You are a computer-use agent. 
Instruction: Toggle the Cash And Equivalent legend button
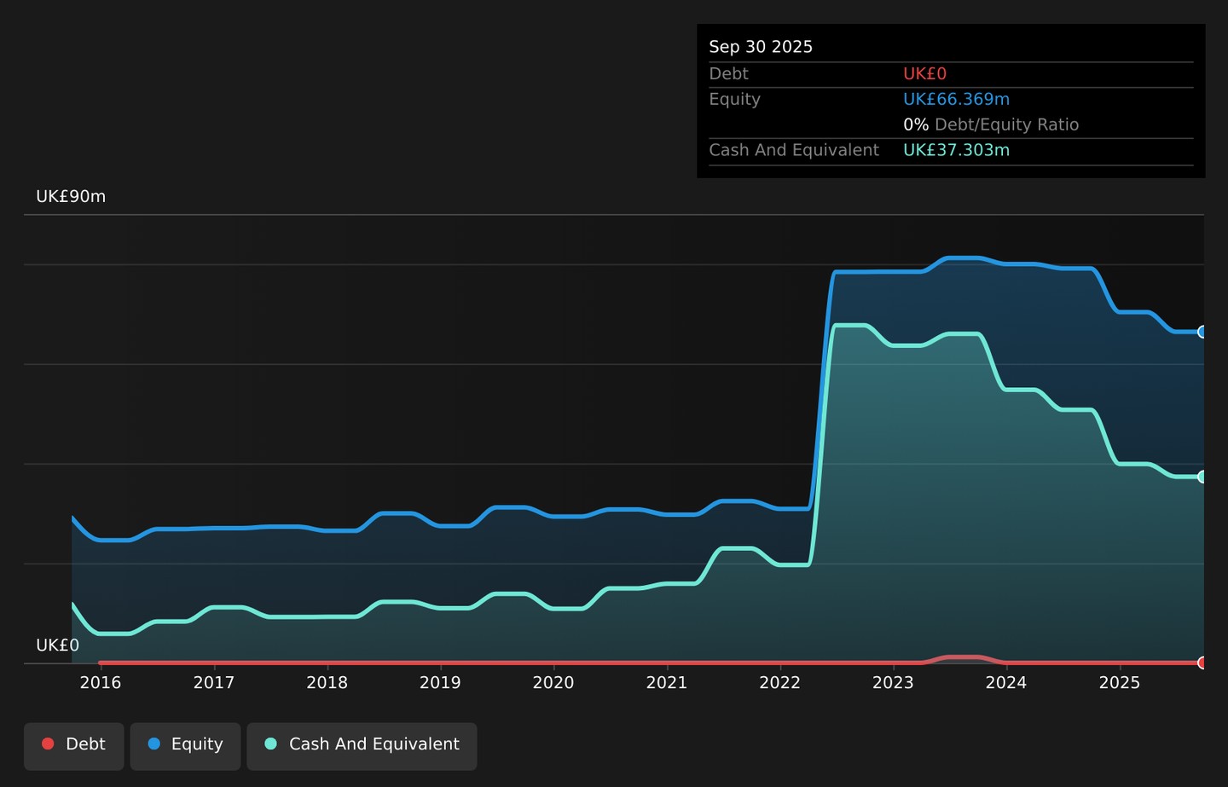coord(362,746)
